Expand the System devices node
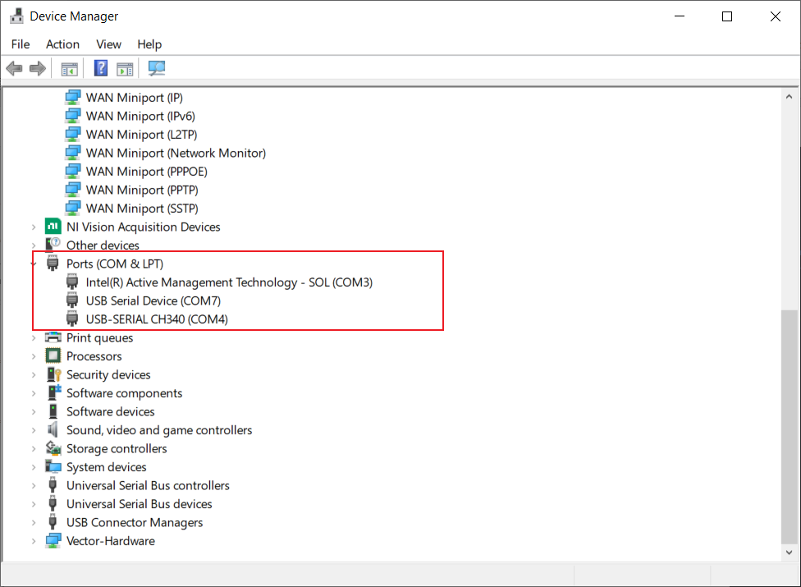This screenshot has width=801, height=587. pos(34,467)
